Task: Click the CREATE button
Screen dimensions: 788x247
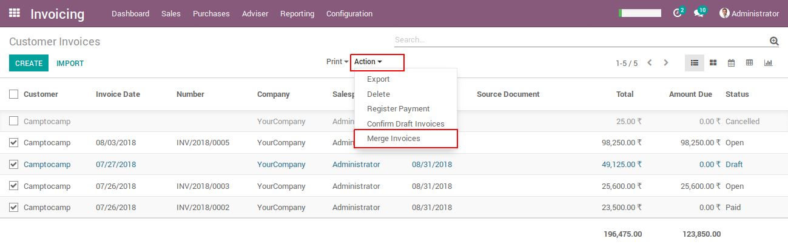Action: 29,63
